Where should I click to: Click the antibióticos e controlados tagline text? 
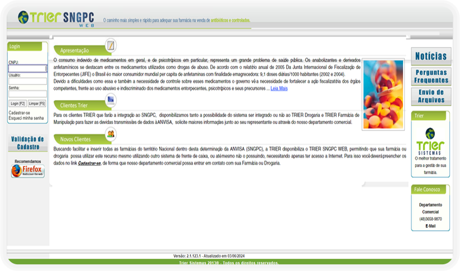231,20
